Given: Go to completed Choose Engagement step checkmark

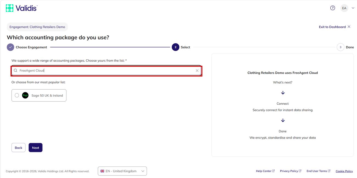Looking at the screenshot, I should [x=10, y=47].
